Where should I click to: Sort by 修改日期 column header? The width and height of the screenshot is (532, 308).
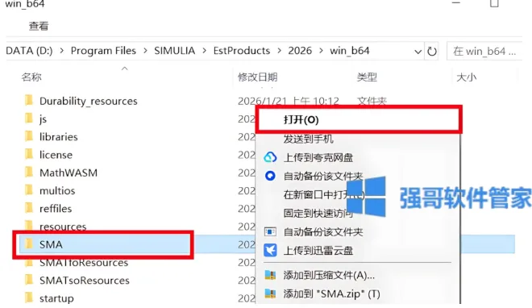[257, 77]
